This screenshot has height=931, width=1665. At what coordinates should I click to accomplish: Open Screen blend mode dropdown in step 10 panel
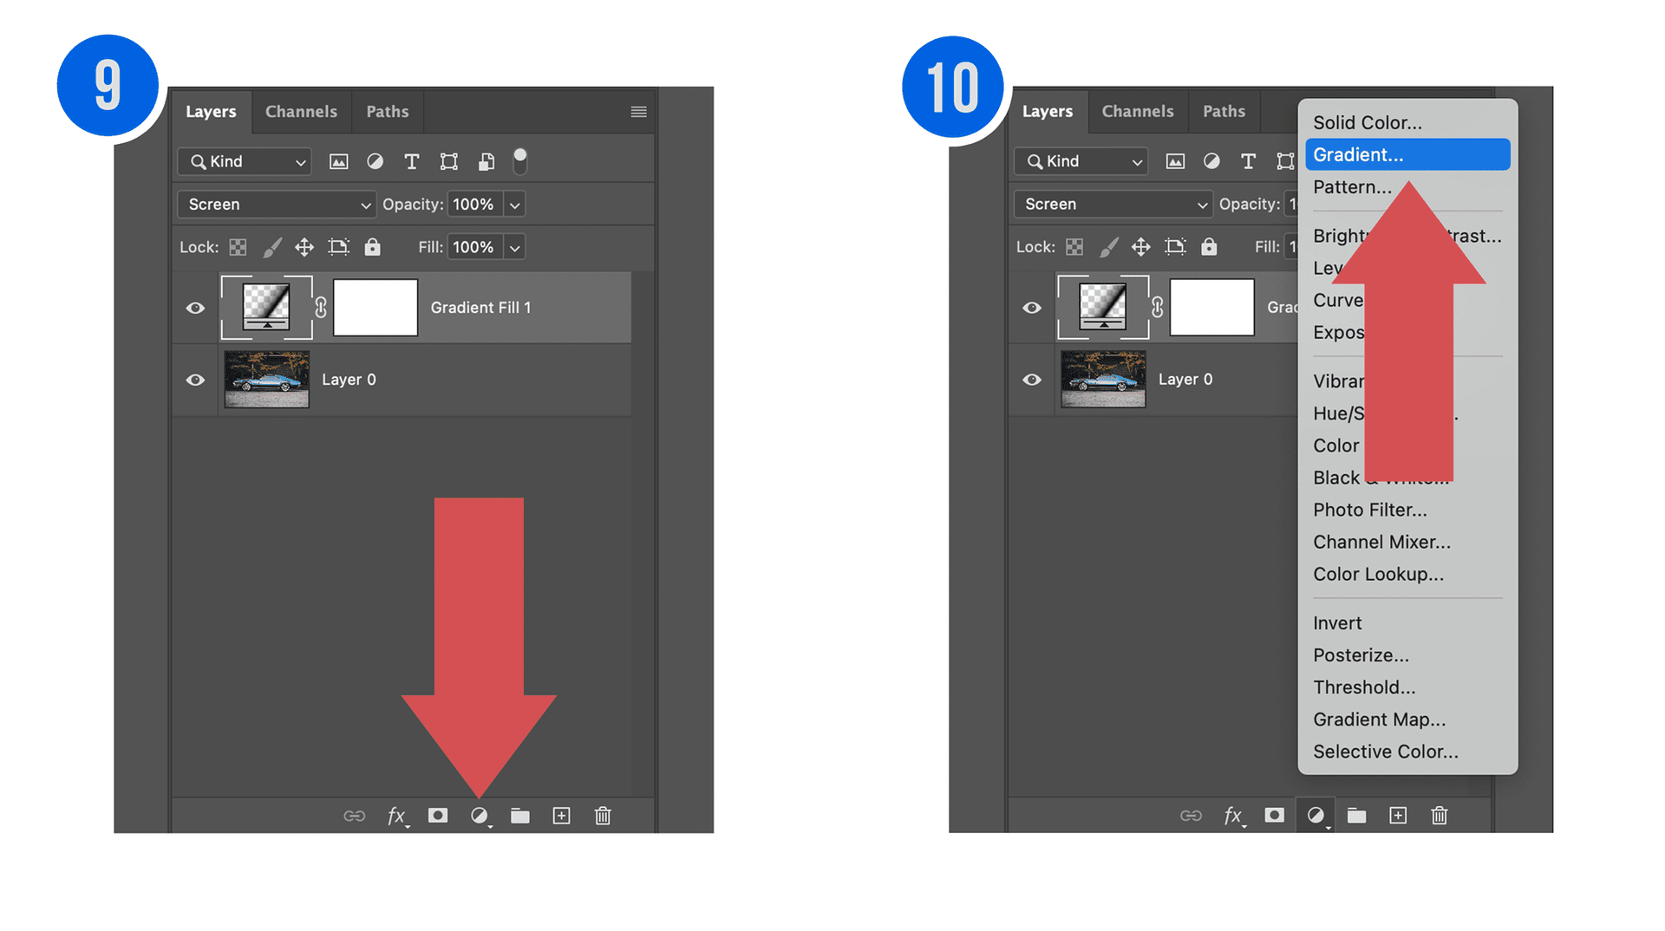pos(1113,205)
